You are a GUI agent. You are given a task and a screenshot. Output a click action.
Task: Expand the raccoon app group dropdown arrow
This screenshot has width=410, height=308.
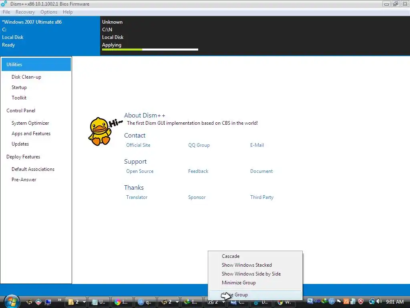click(x=177, y=302)
